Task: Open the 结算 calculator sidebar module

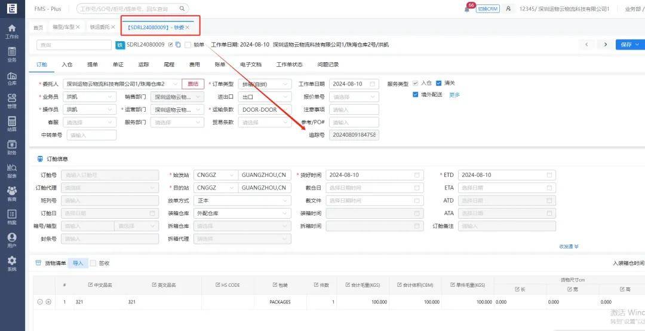Action: (12, 124)
